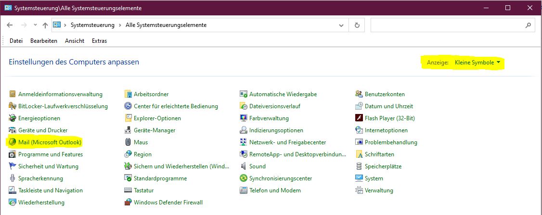The height and width of the screenshot is (215, 542).
Task: Click the Geräte-Manager icon
Action: click(128, 130)
